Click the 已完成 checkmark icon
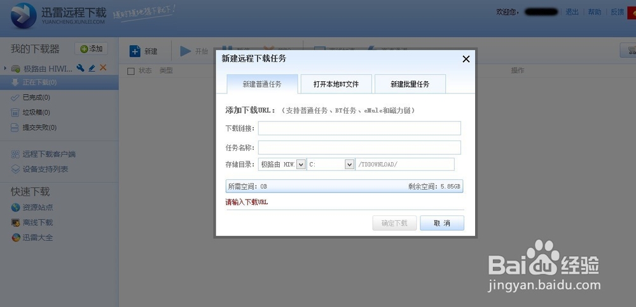This screenshot has width=636, height=307. 15,97
